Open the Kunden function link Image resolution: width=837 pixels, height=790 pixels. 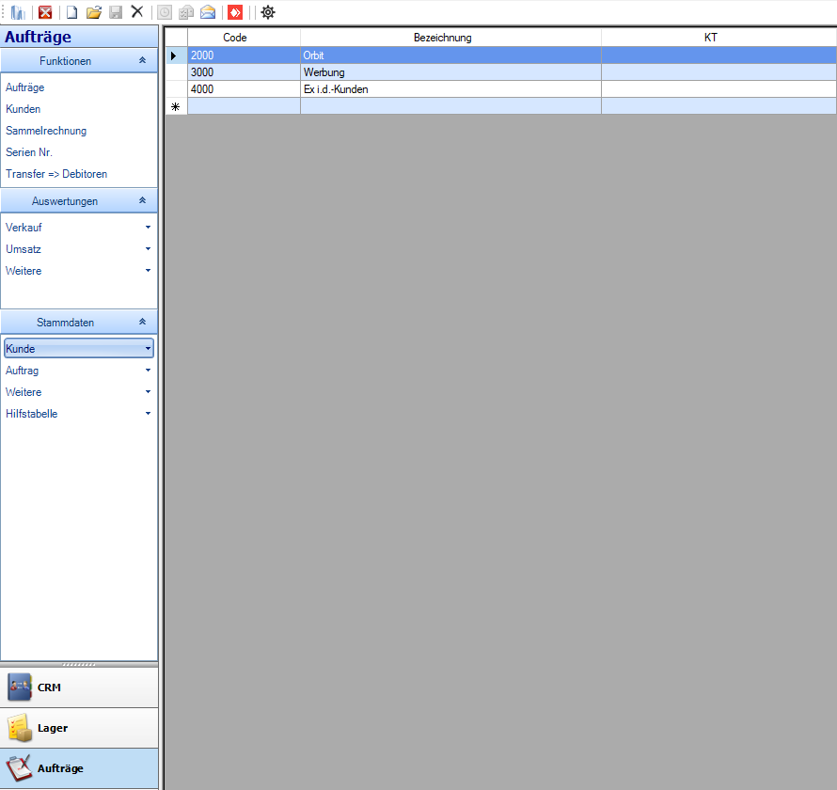(x=23, y=109)
